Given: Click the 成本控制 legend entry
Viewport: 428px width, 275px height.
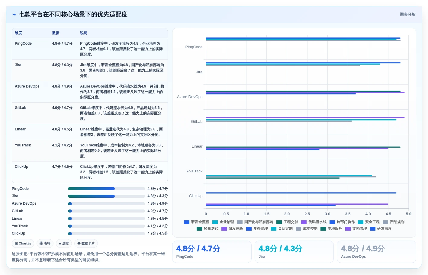Looking at the screenshot, I should click(x=307, y=229).
